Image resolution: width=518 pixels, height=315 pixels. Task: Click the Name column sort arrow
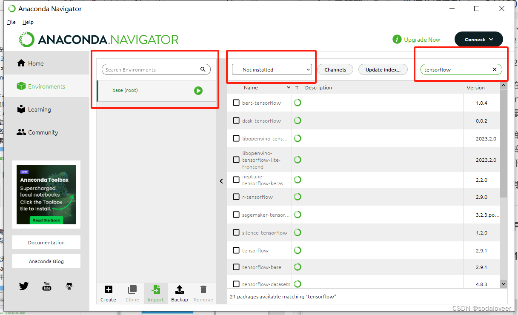coord(289,88)
